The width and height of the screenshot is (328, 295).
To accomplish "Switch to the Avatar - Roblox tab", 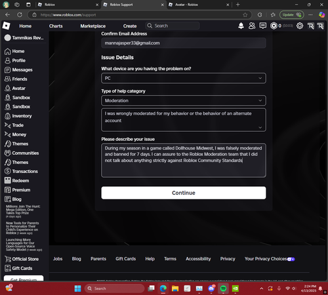I will [199, 5].
